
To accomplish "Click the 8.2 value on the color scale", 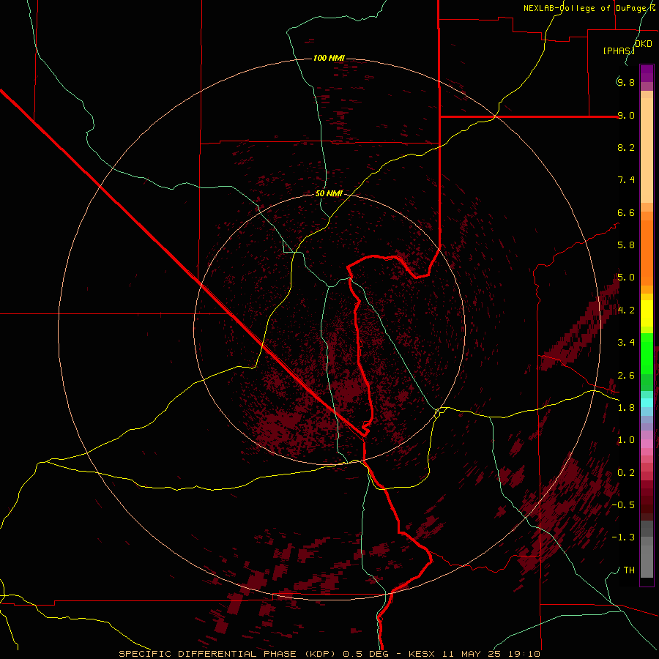I will coord(626,147).
